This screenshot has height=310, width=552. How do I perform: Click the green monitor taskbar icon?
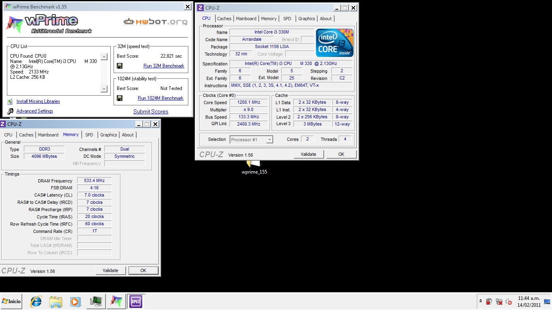96,302
